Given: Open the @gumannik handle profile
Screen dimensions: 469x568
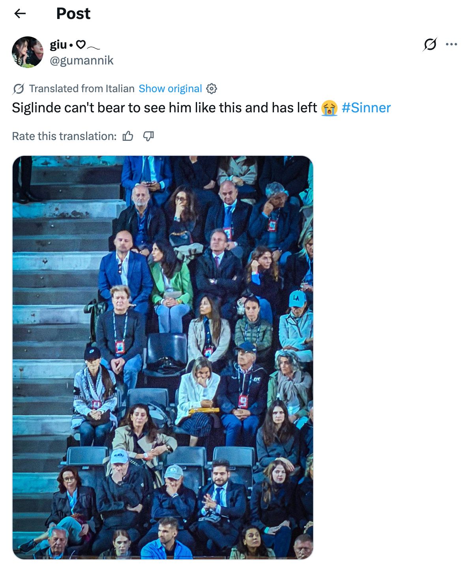Looking at the screenshot, I should 82,61.
